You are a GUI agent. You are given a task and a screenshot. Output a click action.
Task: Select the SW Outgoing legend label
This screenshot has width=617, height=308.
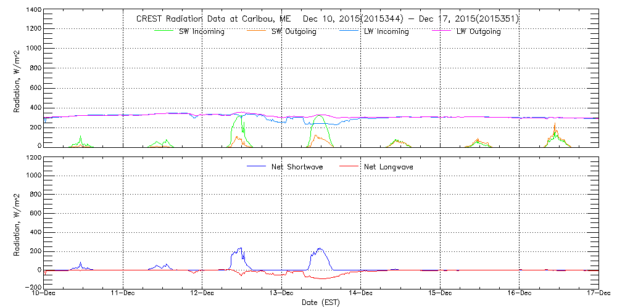(x=294, y=32)
